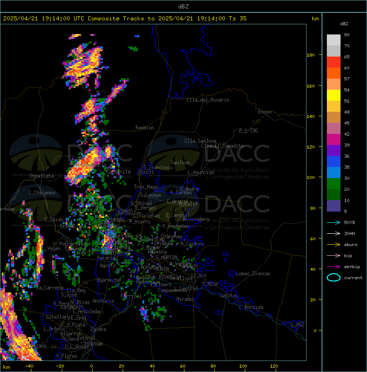Click the cyan current-track ellipse symbol
This screenshot has width=367, height=372.
(x=333, y=277)
